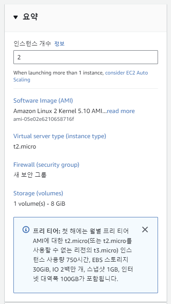Screen dimensions: 171x304
Task: Select the 1 volume(s) - 8 GiB text
Action: point(39,204)
